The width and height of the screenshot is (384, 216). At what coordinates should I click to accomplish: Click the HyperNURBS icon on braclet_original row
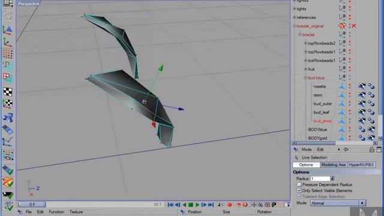(342, 26)
